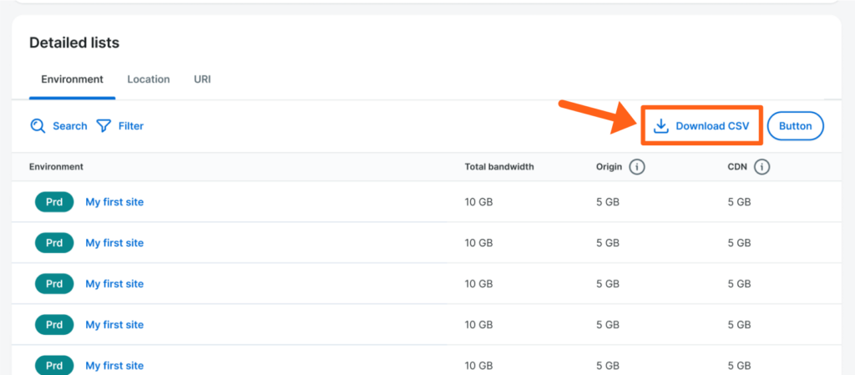The image size is (855, 375).
Task: Click the magnifying glass Search icon
Action: [x=38, y=126]
